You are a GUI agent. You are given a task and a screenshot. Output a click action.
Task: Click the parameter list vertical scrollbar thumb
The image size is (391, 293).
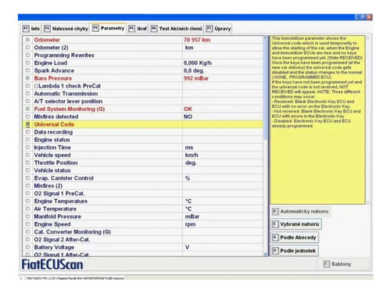[x=265, y=90]
